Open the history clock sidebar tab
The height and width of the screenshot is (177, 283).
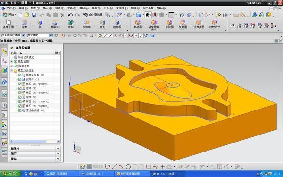coord(4,106)
